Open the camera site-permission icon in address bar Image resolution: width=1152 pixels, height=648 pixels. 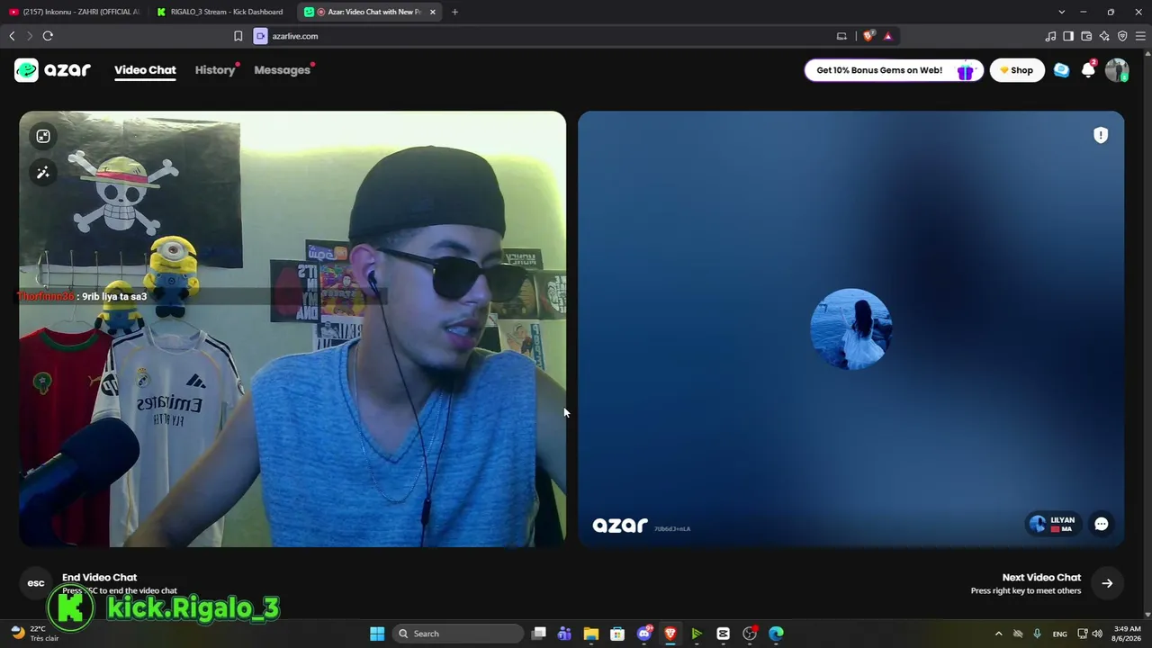point(261,36)
